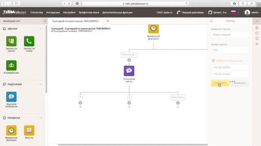The image size is (261, 146).
Task: Click the Номер группы input field
Action: (x=230, y=50)
